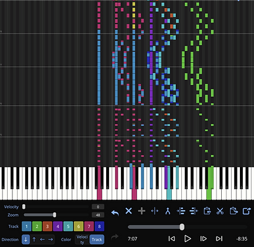254x247 pixels.
Task: Cut the selection with the scissors icon
Action: (220, 211)
